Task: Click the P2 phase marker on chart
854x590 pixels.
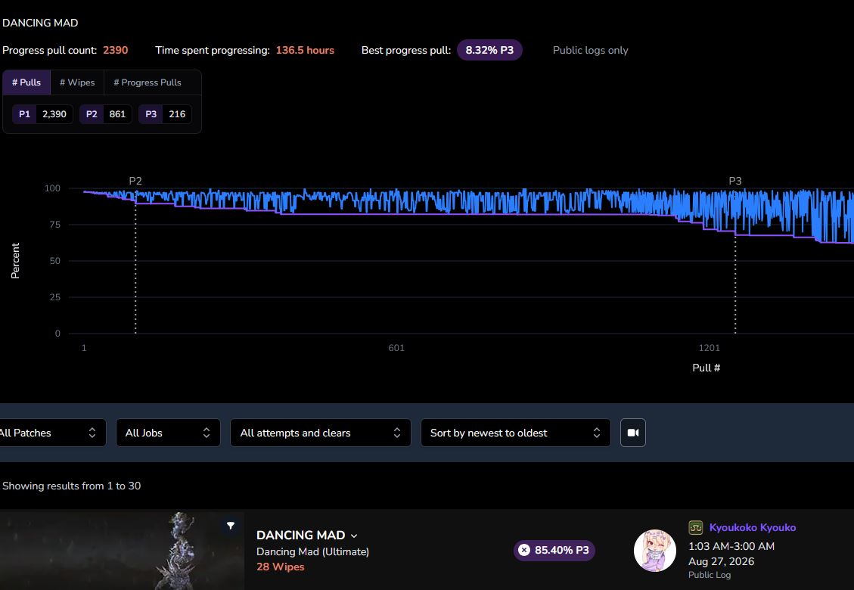Action: click(x=135, y=181)
